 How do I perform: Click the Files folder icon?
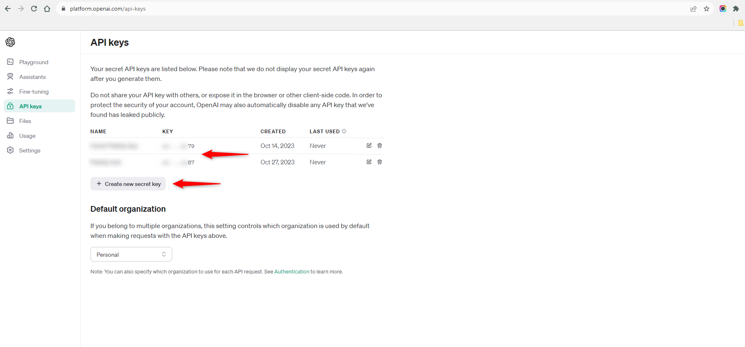point(11,121)
